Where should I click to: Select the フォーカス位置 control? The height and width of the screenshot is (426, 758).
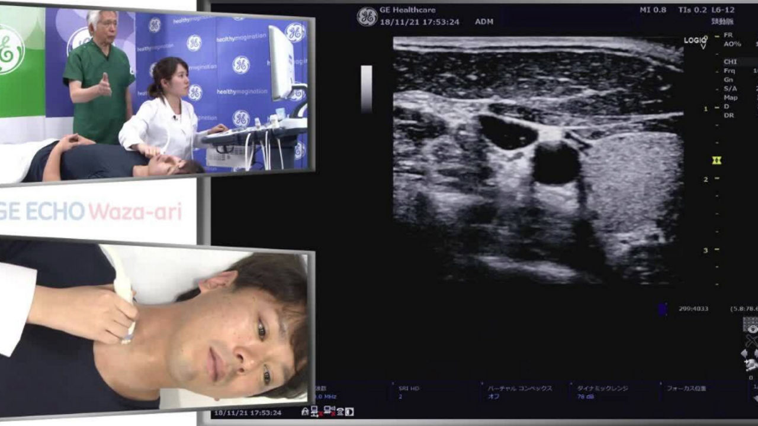[x=687, y=389]
